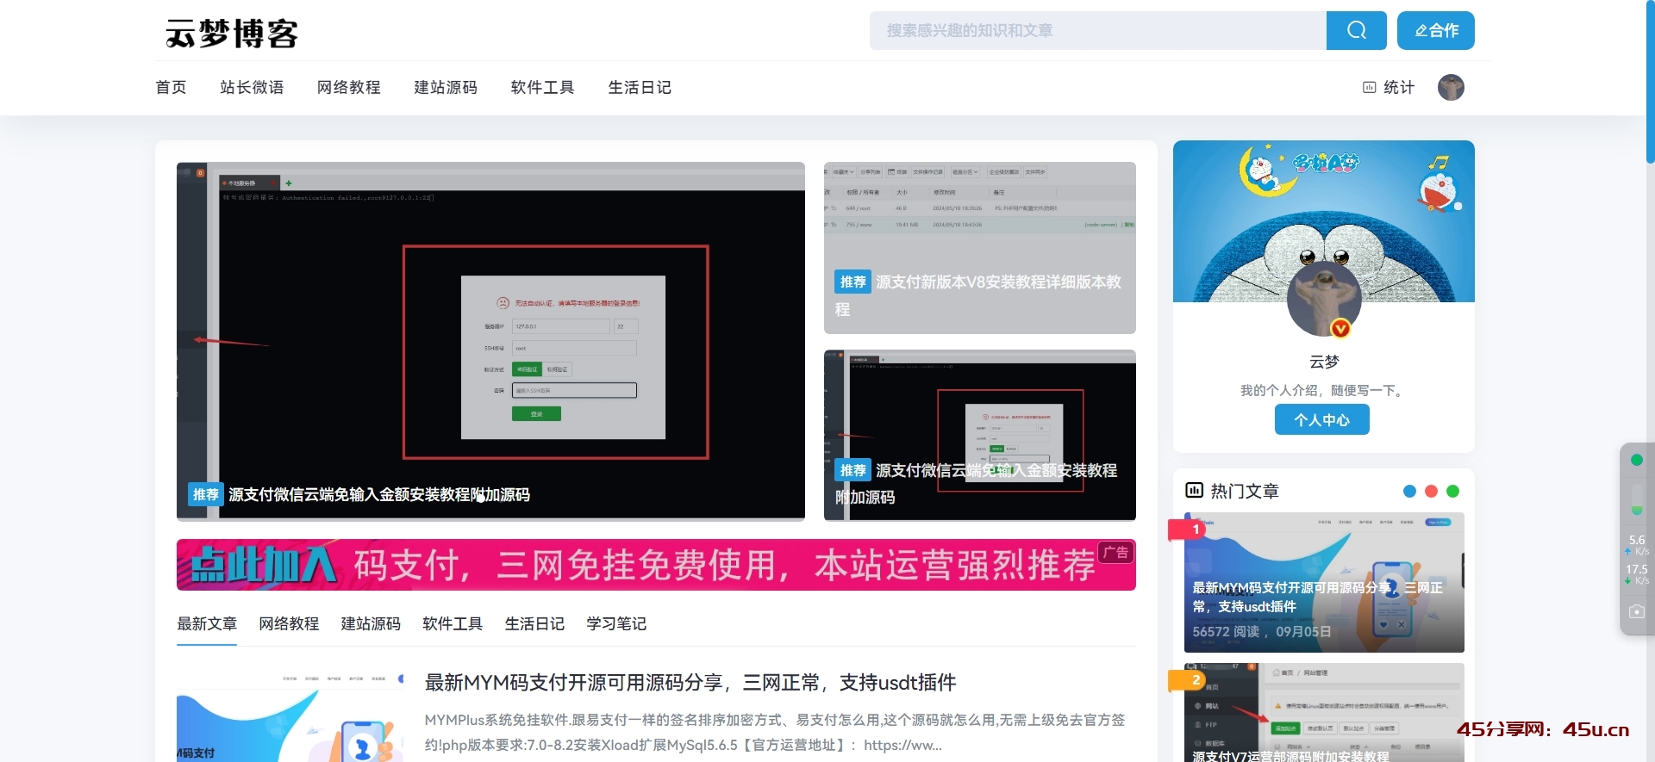1655x762 pixels.
Task: Open the top navigation 软件工具 menu
Action: [542, 87]
